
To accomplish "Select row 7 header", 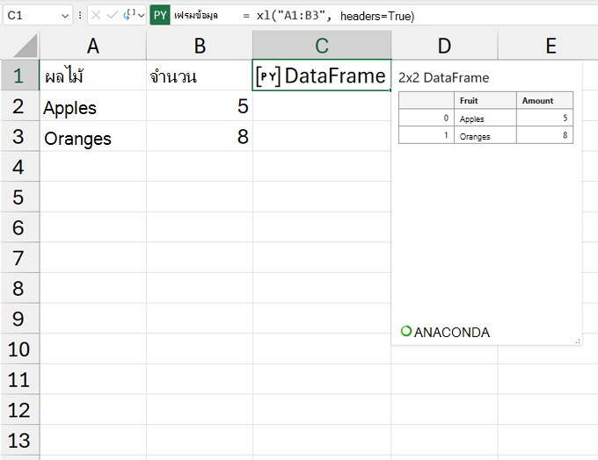I will (20, 258).
